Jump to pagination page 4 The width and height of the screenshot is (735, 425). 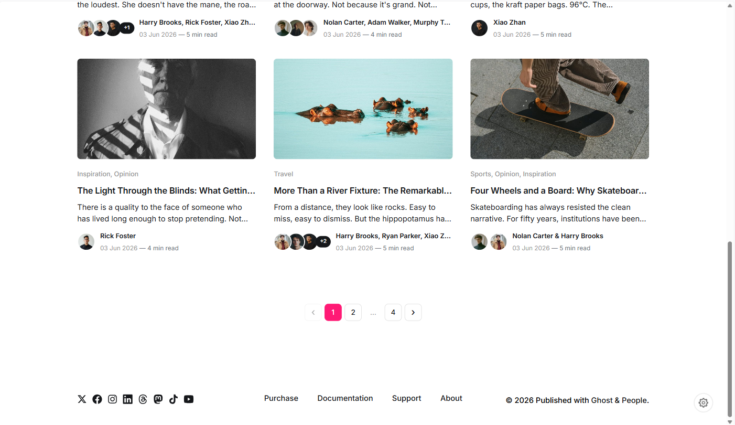coord(393,312)
